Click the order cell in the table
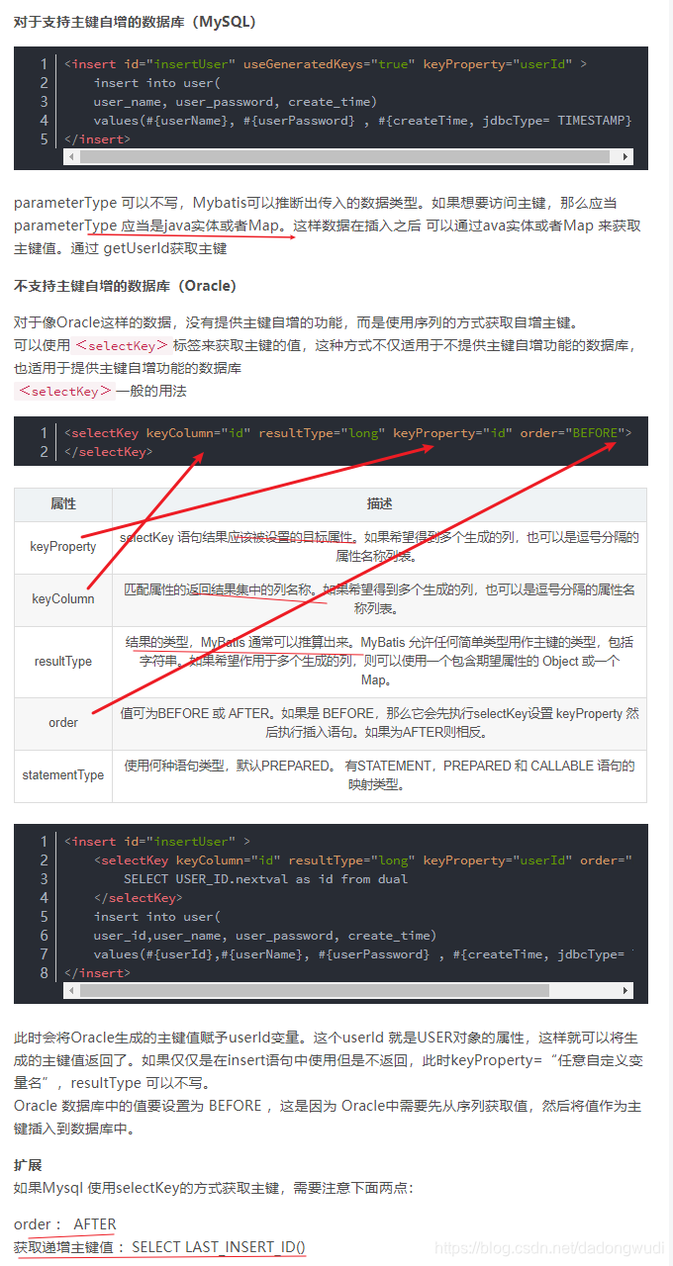The width and height of the screenshot is (673, 1266). tap(63, 723)
